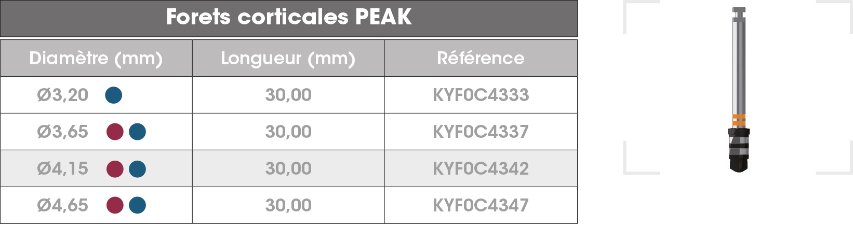Click the Ø4,65 diameter value
The width and height of the screenshot is (853, 227).
click(x=62, y=206)
